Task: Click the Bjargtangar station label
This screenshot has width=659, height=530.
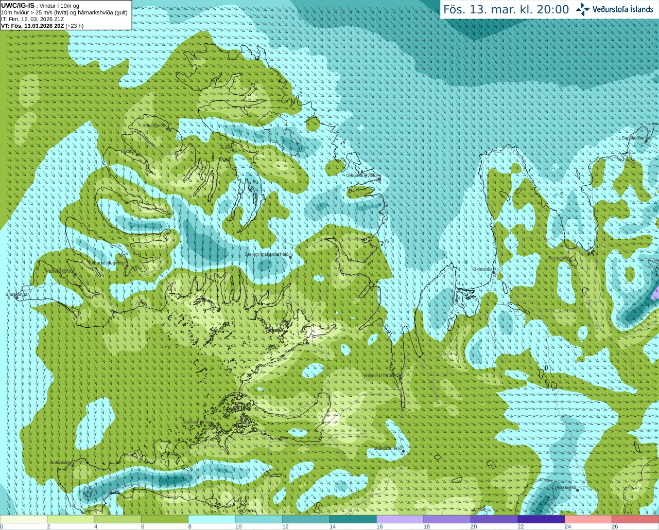Action: pyautogui.click(x=17, y=294)
